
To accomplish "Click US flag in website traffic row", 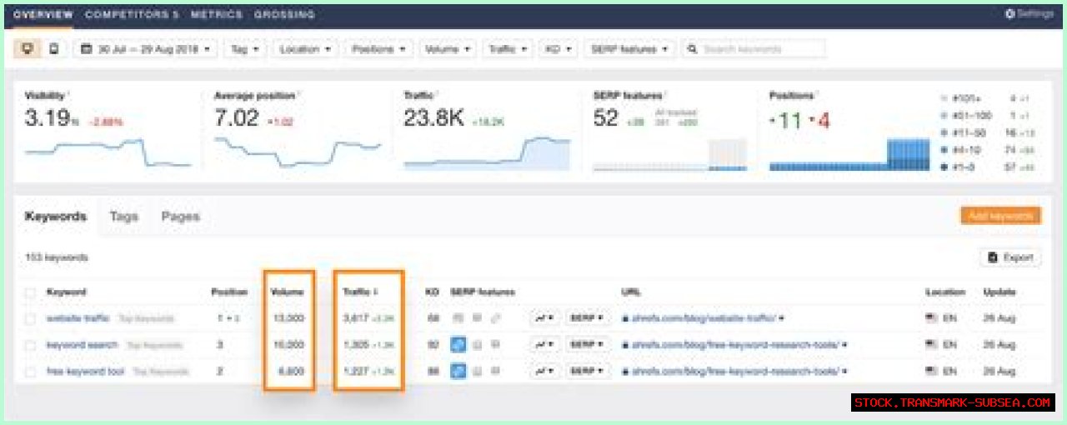I will [x=930, y=318].
